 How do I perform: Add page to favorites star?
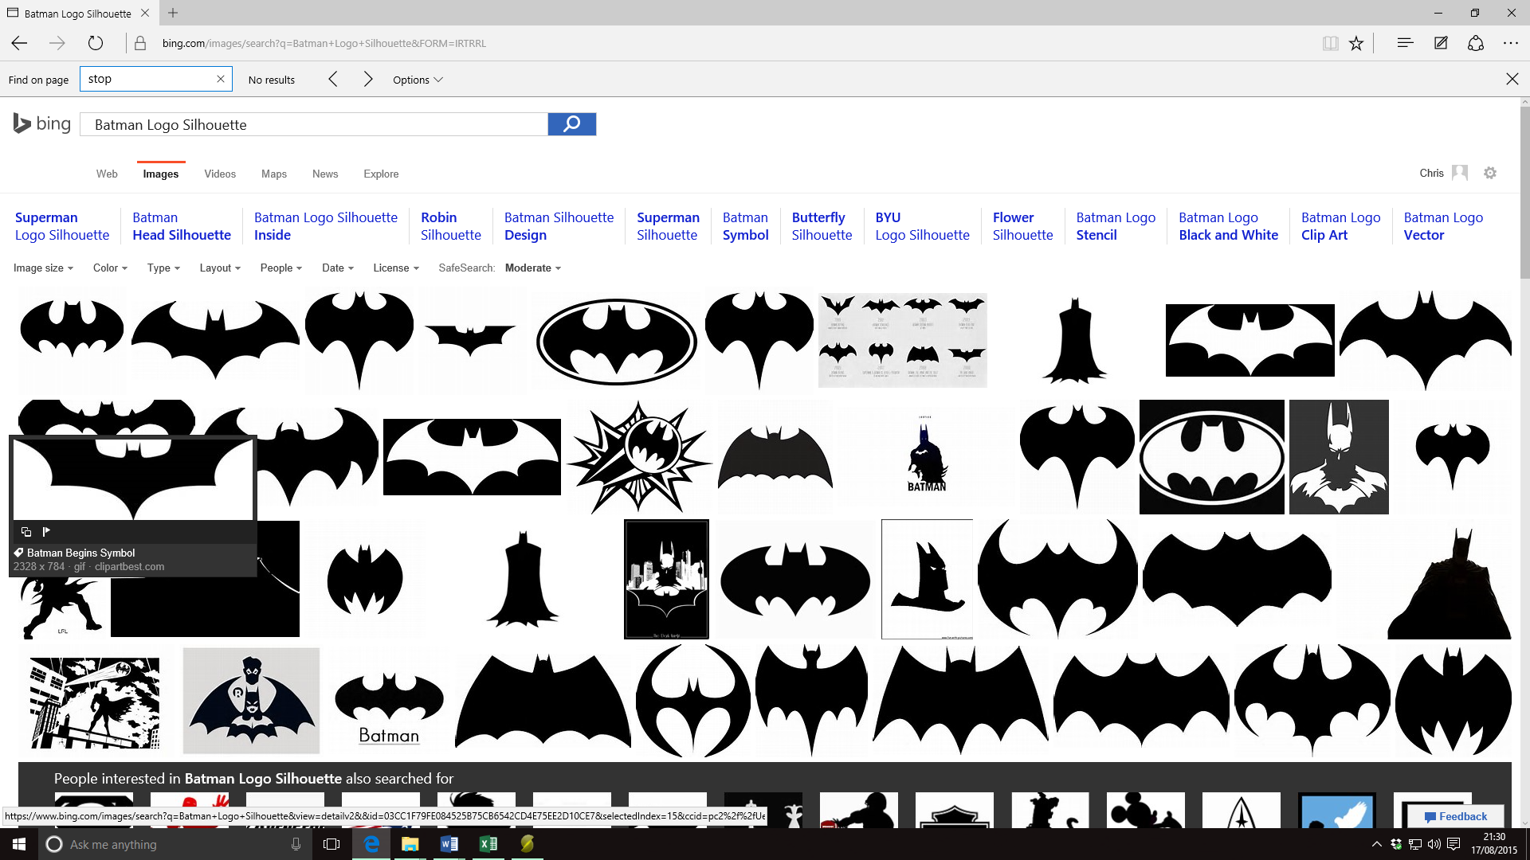click(x=1356, y=43)
